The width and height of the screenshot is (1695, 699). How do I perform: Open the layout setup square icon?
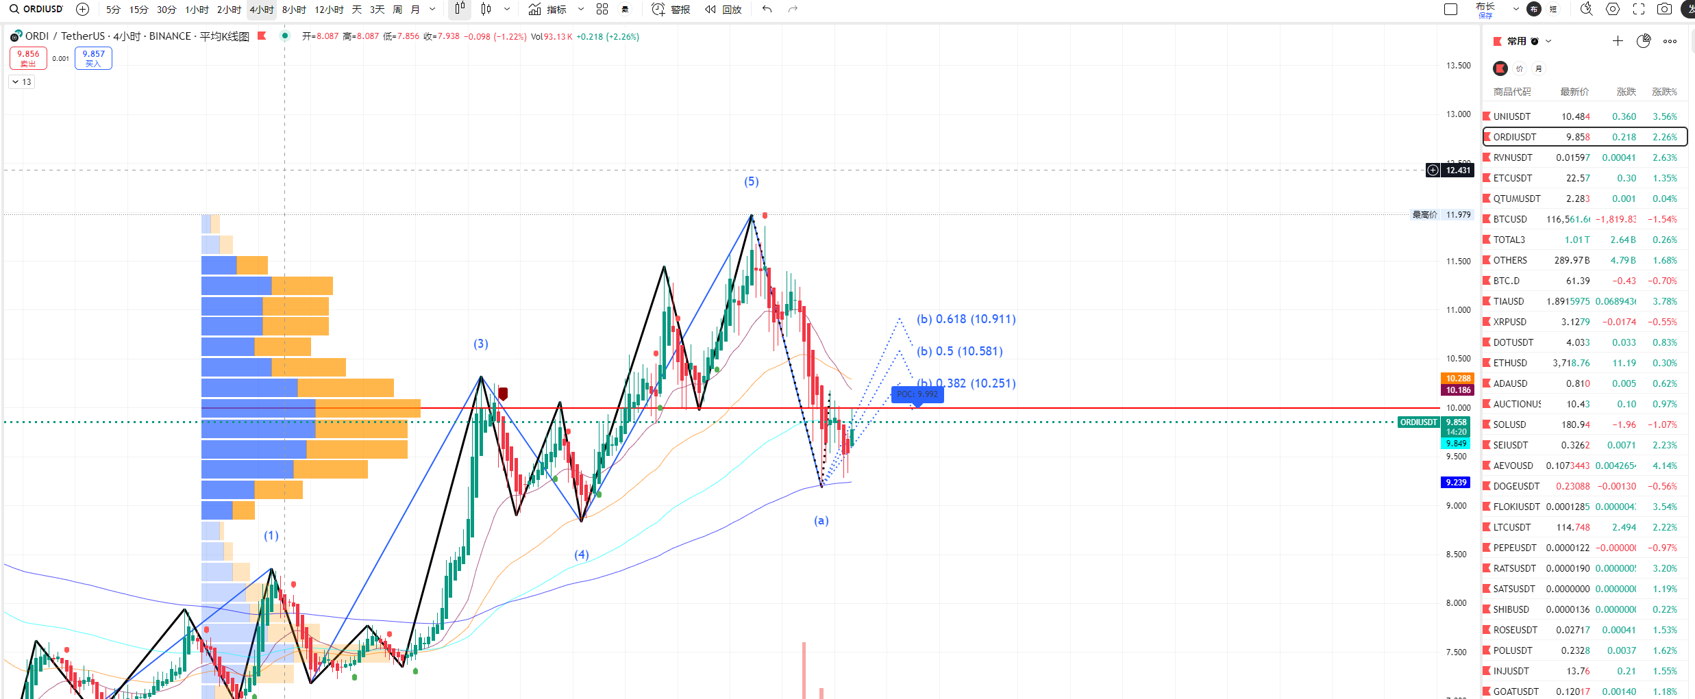(1450, 9)
